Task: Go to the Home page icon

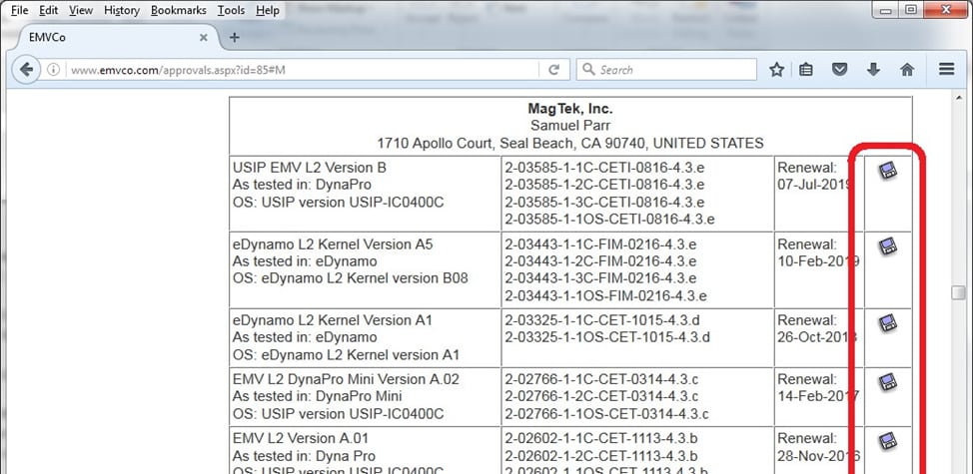Action: tap(907, 70)
